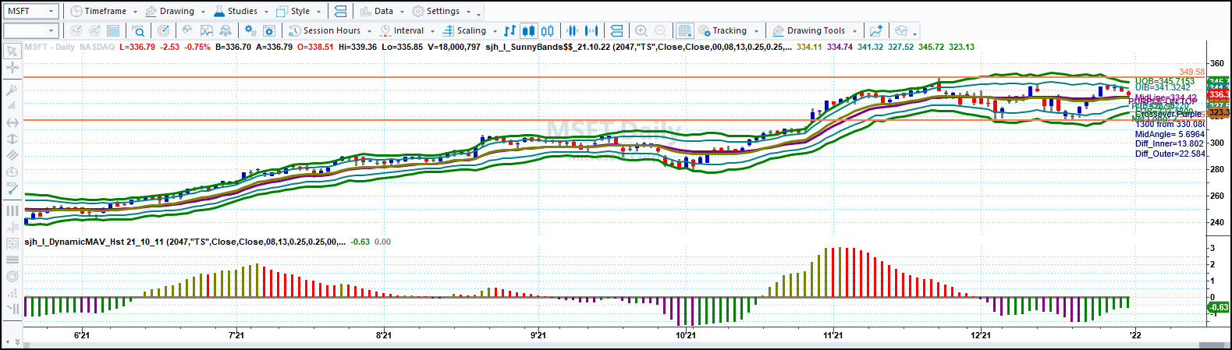This screenshot has width=1232, height=350.
Task: Click the Scaling button label
Action: click(471, 30)
